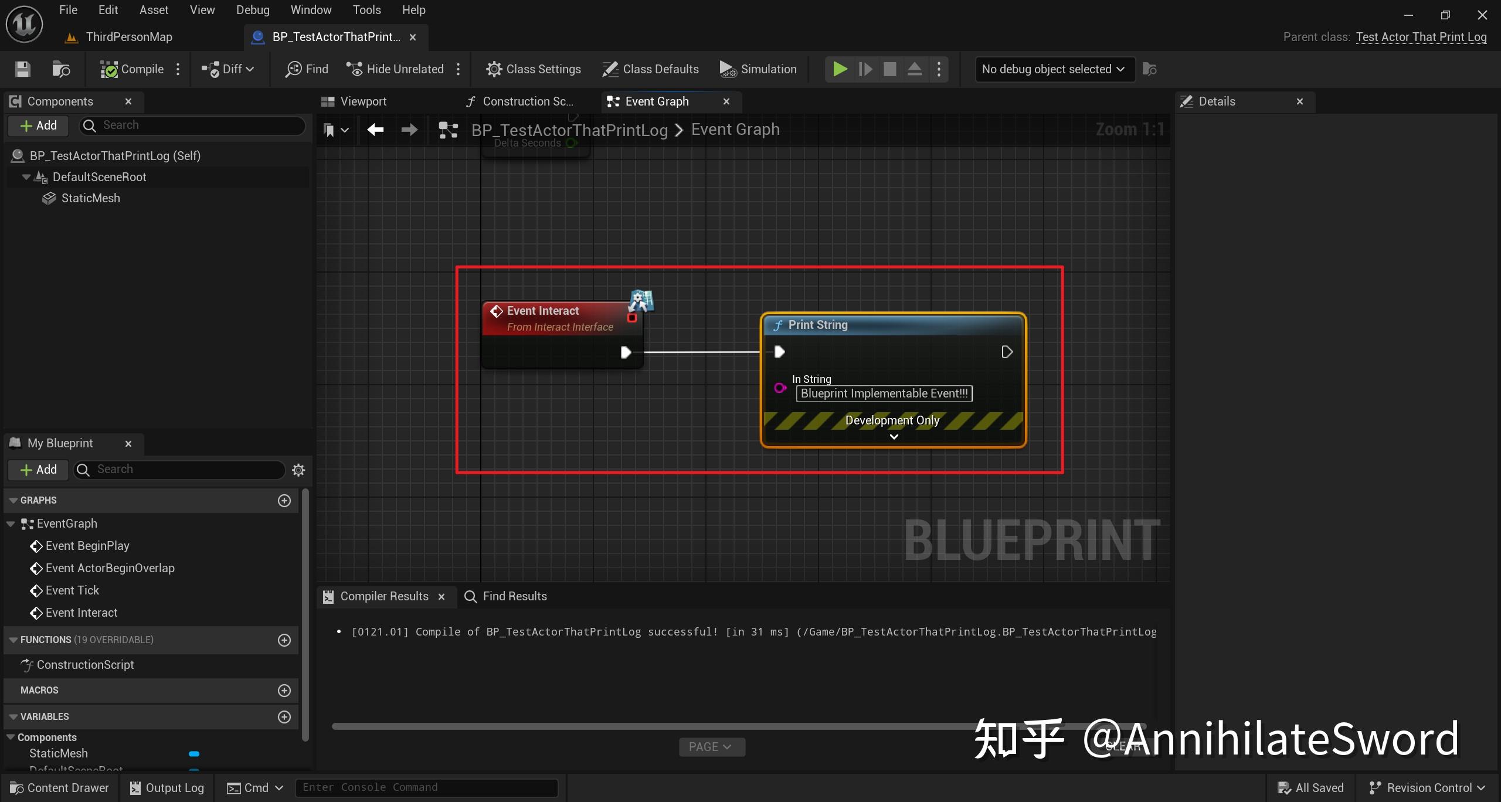Open Class Settings
The height and width of the screenshot is (802, 1501).
[x=534, y=69]
